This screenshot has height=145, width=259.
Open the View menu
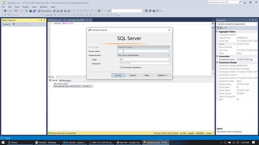(x=17, y=7)
